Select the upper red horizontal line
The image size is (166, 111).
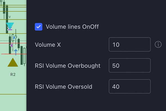pos(13,43)
